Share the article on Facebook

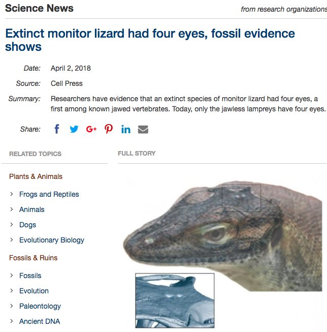pos(57,129)
